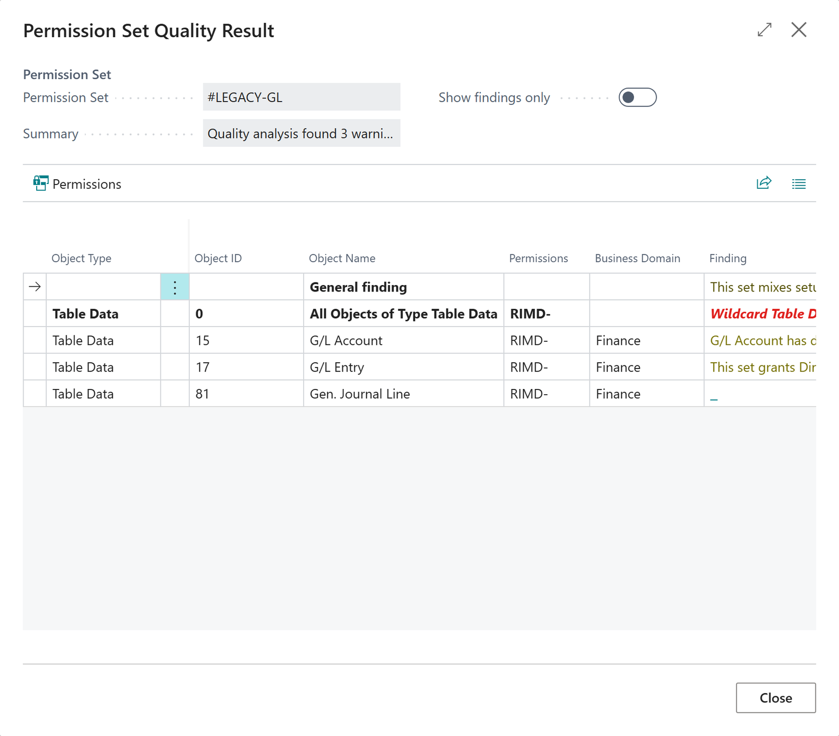Click the 'G/L Entry' object name
The width and height of the screenshot is (839, 736).
(337, 367)
